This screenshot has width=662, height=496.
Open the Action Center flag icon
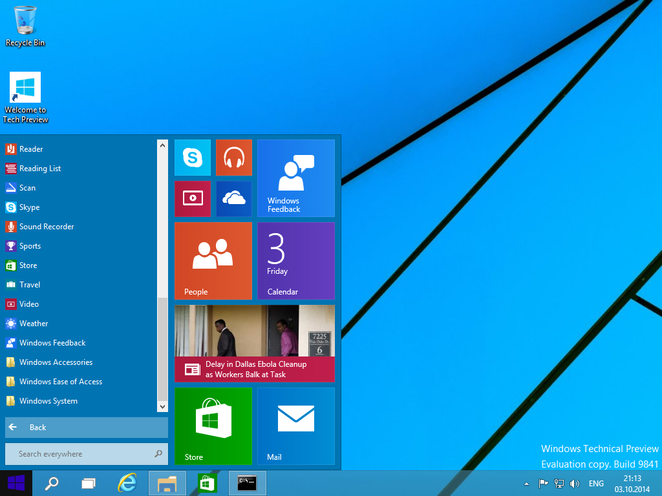tap(543, 483)
